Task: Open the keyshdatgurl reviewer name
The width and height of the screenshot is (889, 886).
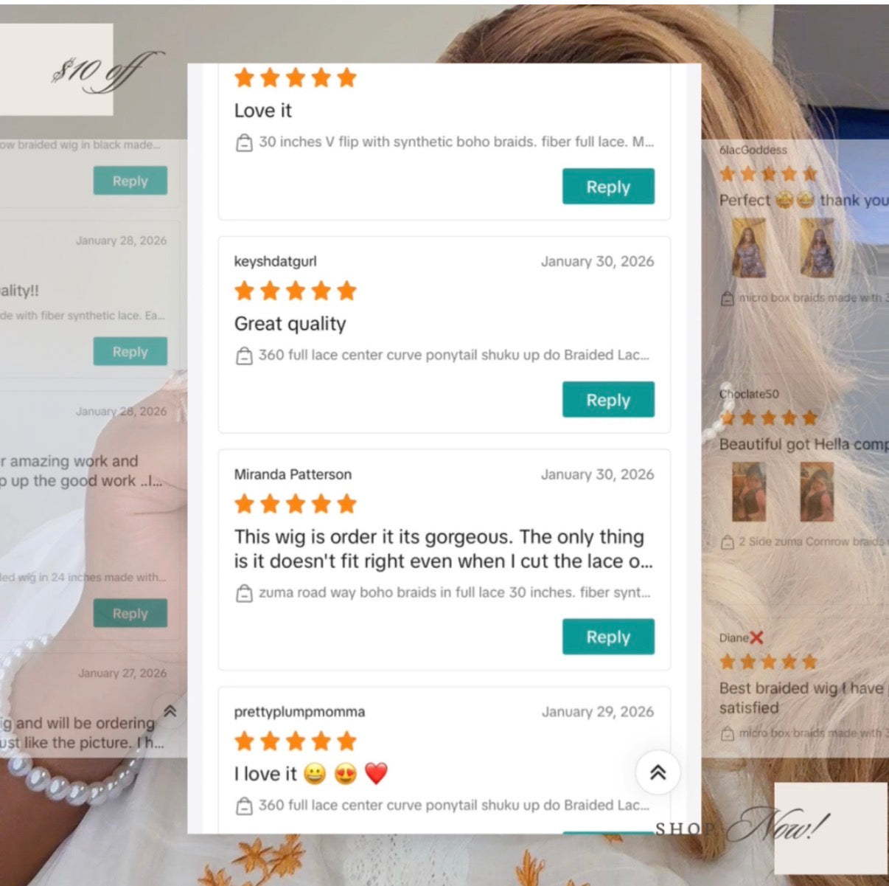Action: [275, 261]
